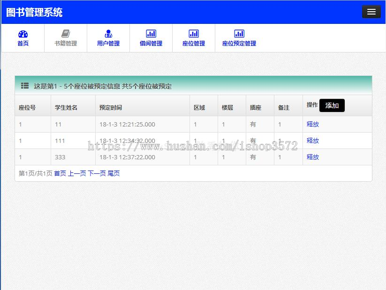Screen dimensions: 386x290
Task: Select student name cell 111
Action: 60,141
